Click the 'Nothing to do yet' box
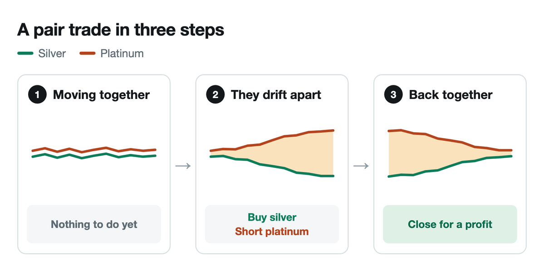544x266 pixels. (x=94, y=224)
